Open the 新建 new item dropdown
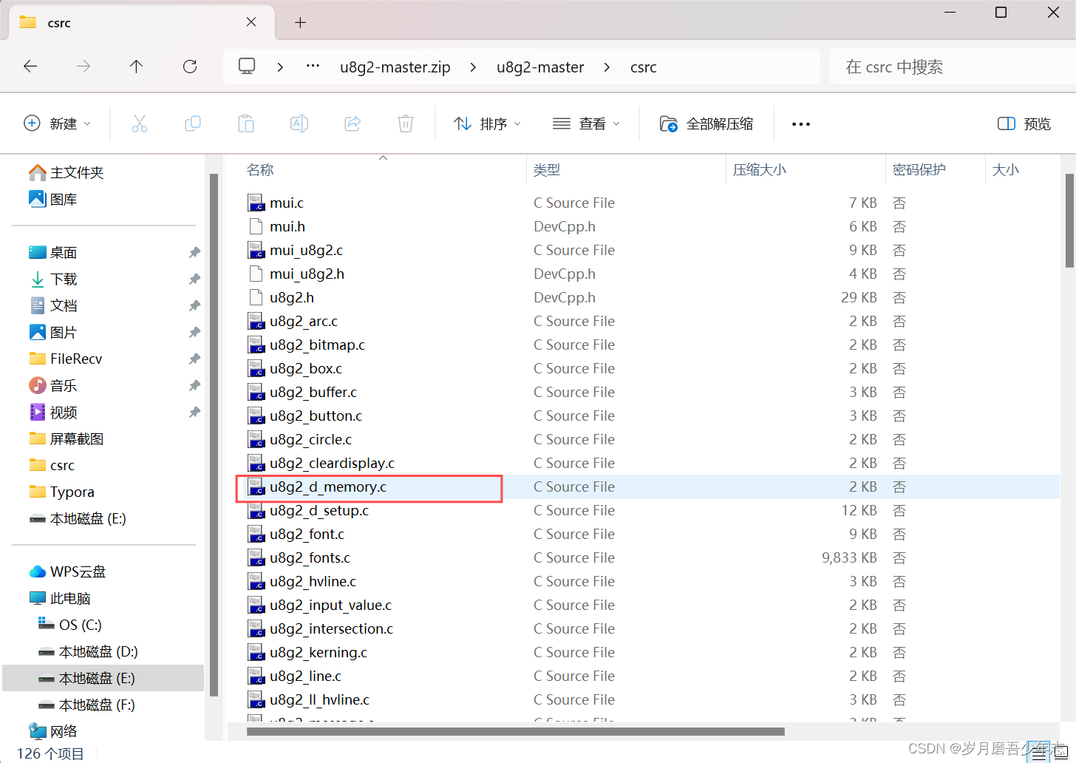Image resolution: width=1076 pixels, height=763 pixels. tap(58, 123)
